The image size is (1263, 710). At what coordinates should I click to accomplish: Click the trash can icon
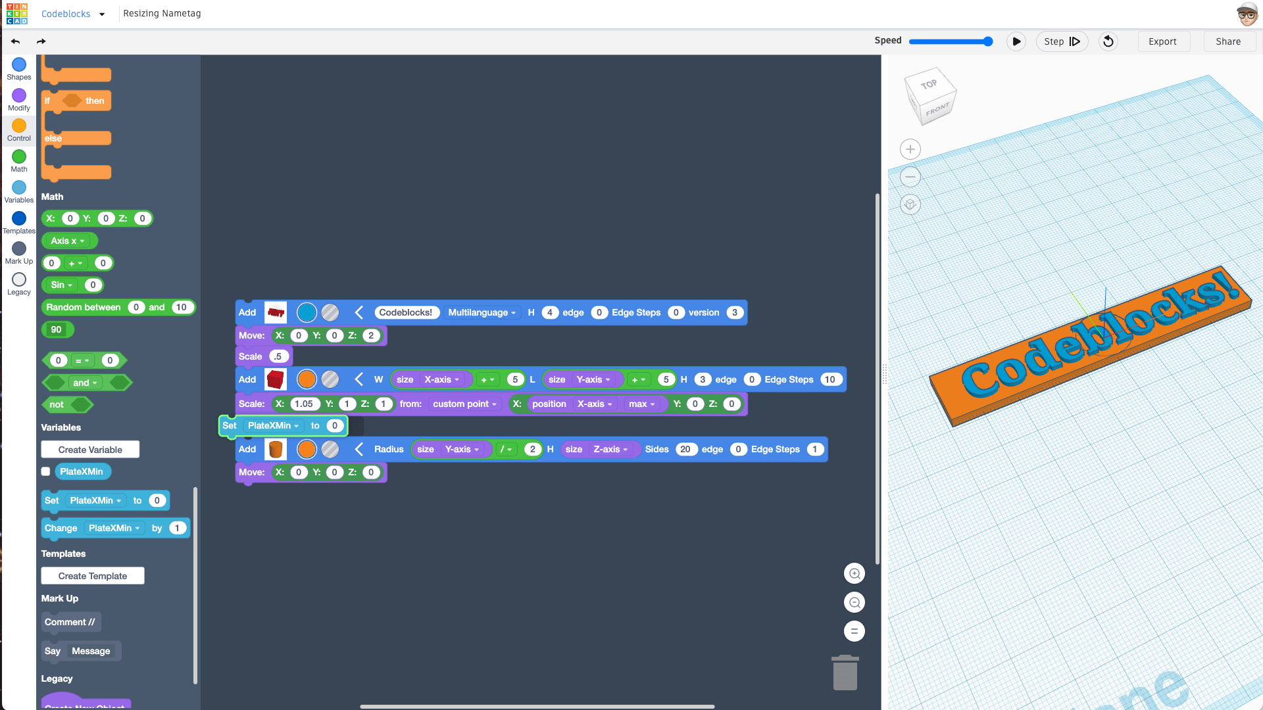[x=845, y=673]
